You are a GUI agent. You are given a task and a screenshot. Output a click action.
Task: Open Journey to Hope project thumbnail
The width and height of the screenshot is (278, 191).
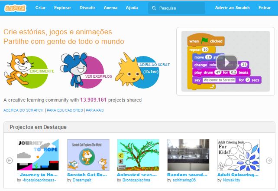point(38,155)
